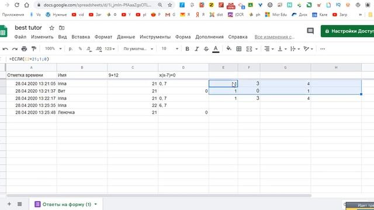The image size is (374, 210).
Task: Open the text color picker
Action: coord(216,49)
